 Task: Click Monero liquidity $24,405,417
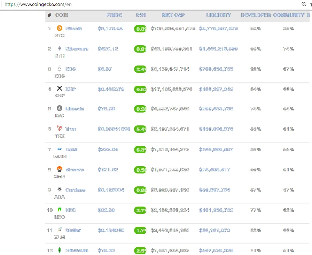point(214,170)
